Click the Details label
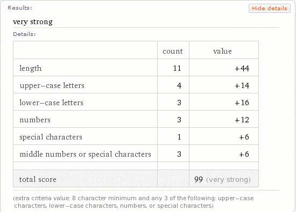Screen dimensions: 296x212 pos(24,34)
